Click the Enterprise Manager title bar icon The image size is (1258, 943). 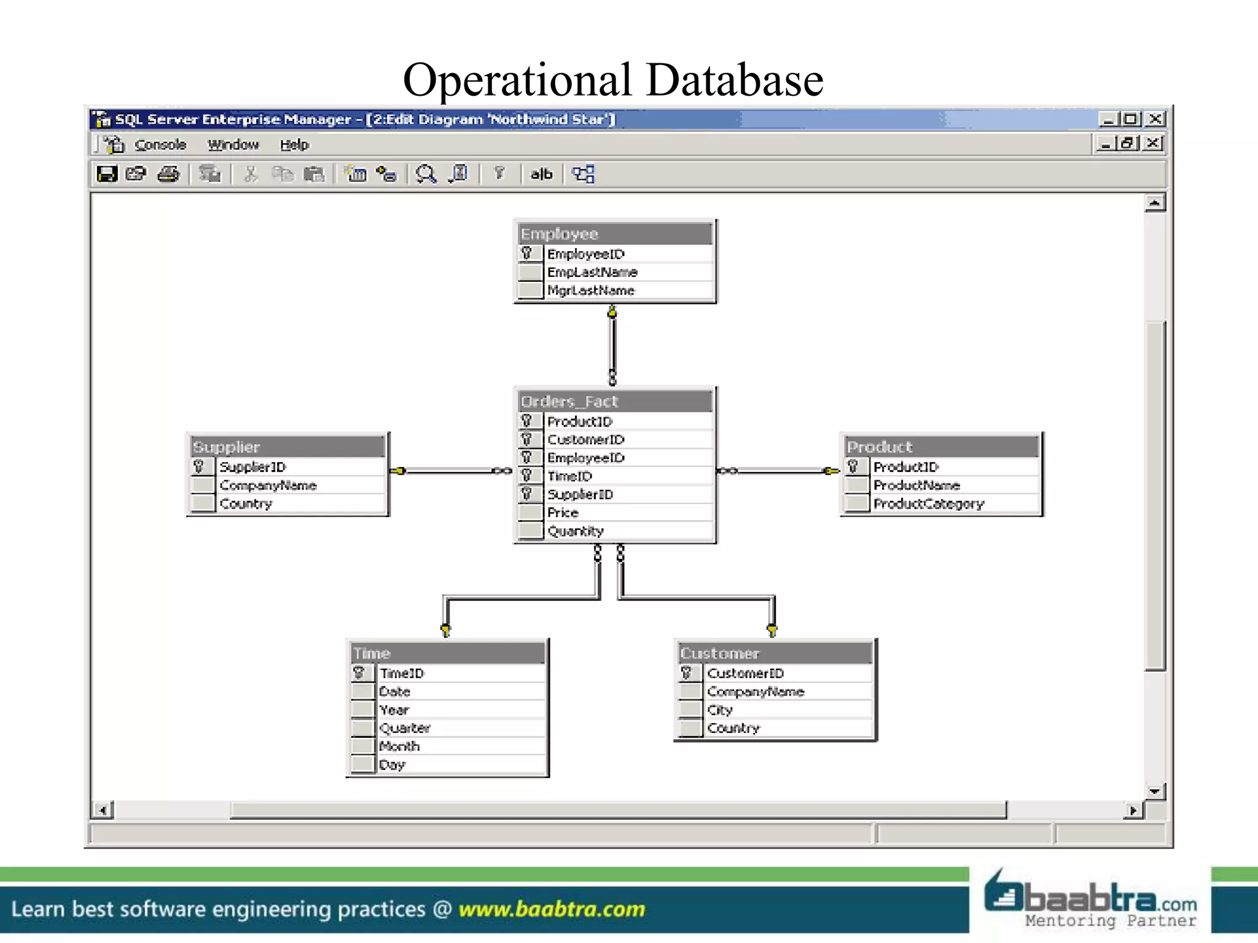click(102, 118)
